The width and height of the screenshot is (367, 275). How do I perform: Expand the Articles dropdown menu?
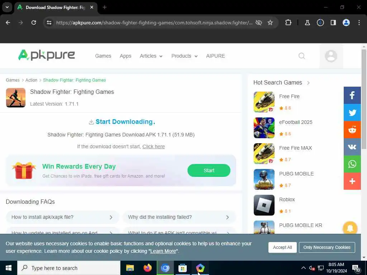[151, 56]
